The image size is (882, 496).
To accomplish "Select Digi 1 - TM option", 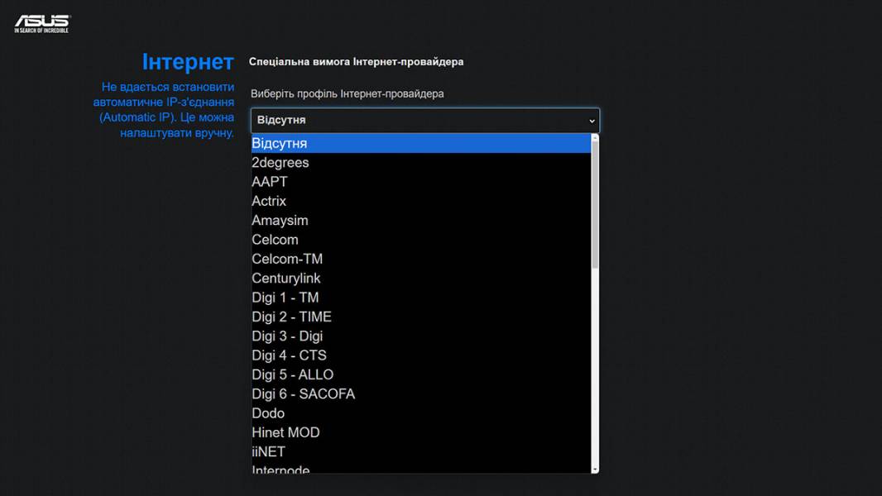I will point(421,297).
